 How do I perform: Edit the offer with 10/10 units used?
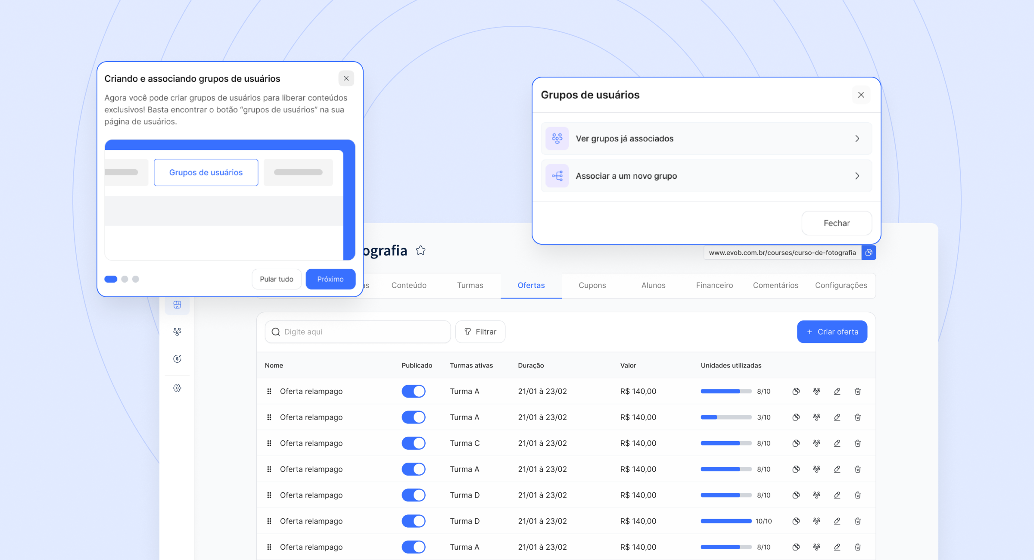click(x=837, y=521)
